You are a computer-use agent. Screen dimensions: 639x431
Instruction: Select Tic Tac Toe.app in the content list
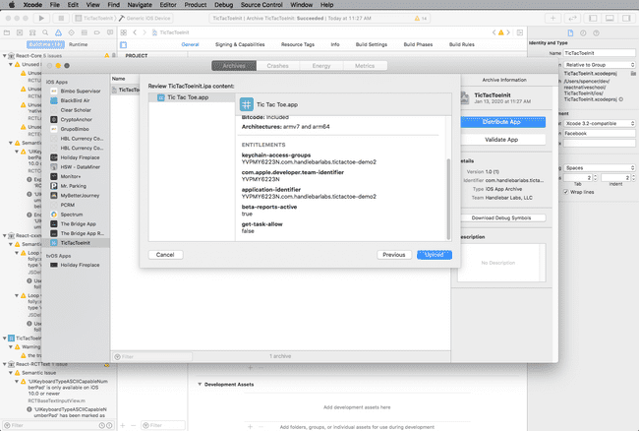point(192,97)
